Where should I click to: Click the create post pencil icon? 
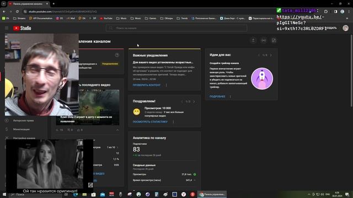coord(274,40)
